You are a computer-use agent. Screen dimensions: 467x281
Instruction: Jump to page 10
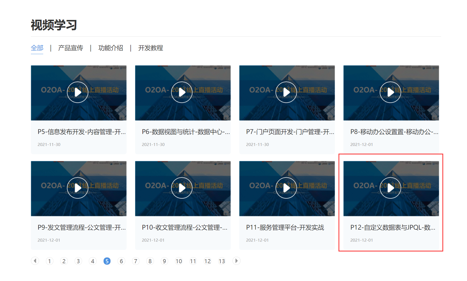click(179, 261)
